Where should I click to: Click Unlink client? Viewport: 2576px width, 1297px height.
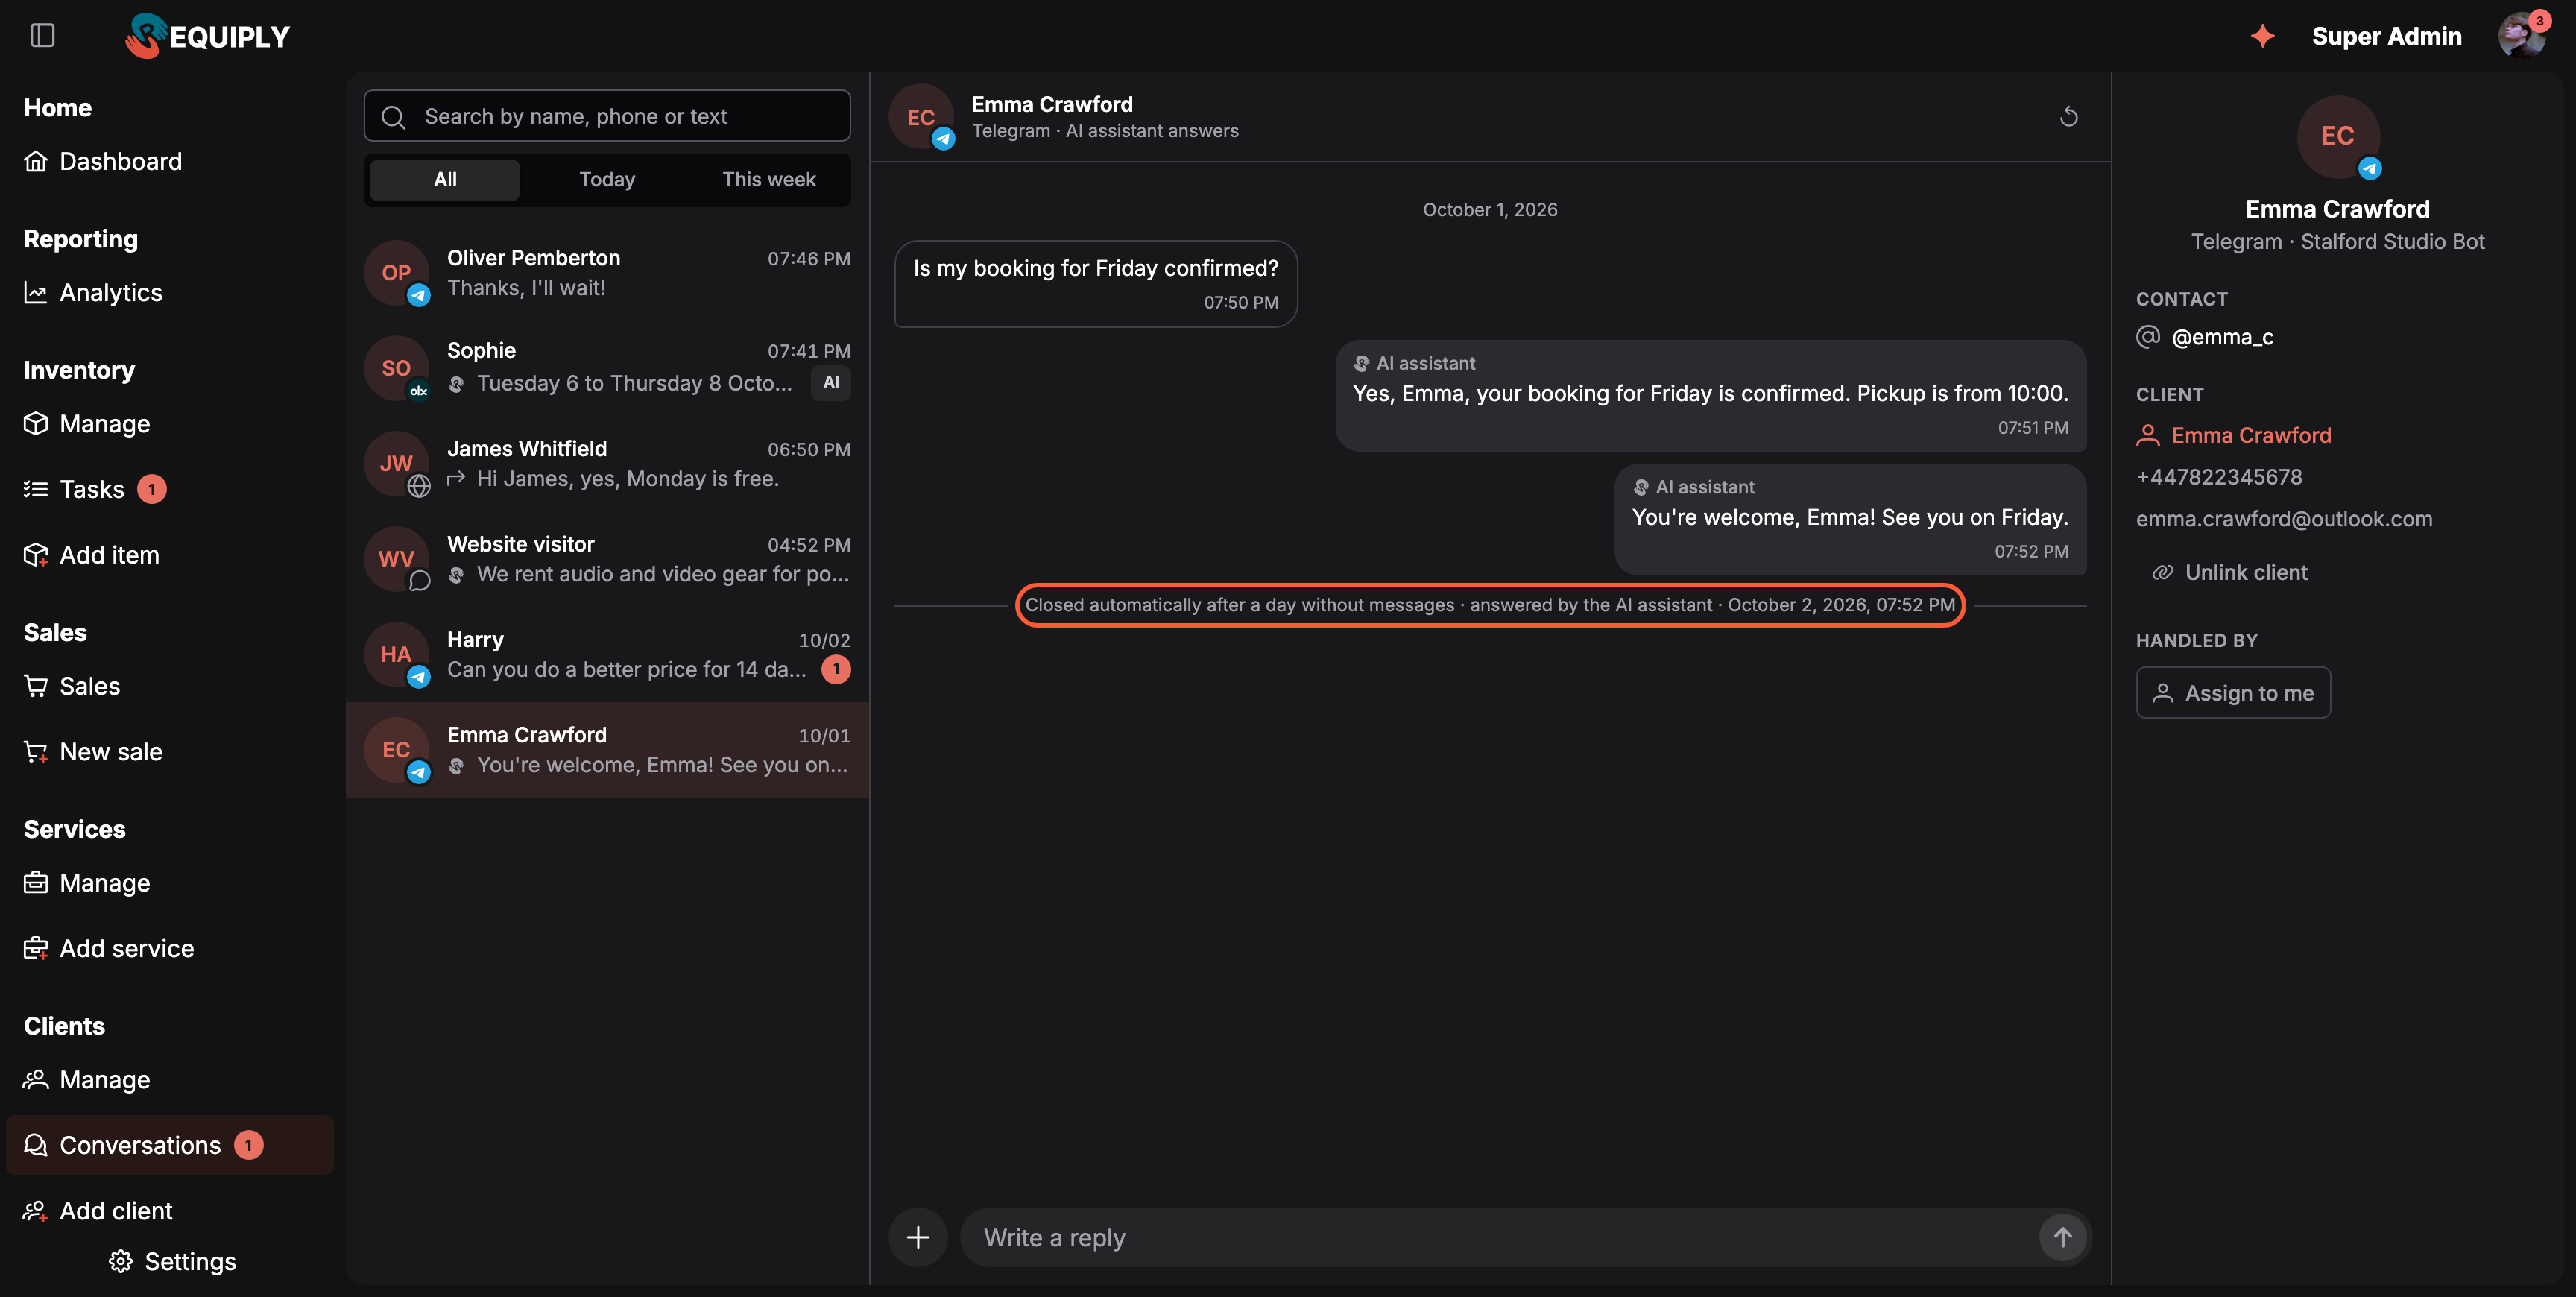[x=2230, y=572]
